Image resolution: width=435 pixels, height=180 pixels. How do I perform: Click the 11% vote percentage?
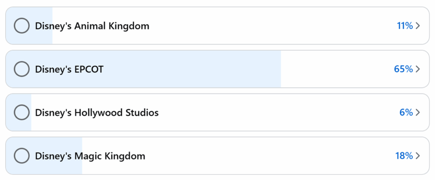point(404,26)
